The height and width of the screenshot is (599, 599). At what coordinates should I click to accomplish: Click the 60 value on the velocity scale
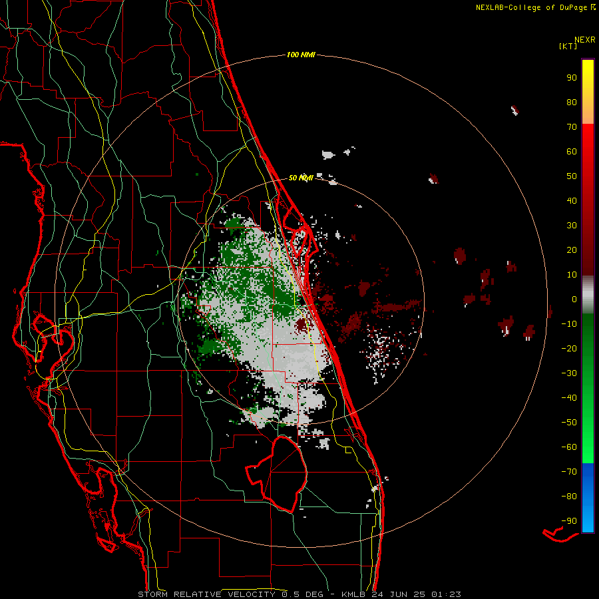(x=572, y=151)
